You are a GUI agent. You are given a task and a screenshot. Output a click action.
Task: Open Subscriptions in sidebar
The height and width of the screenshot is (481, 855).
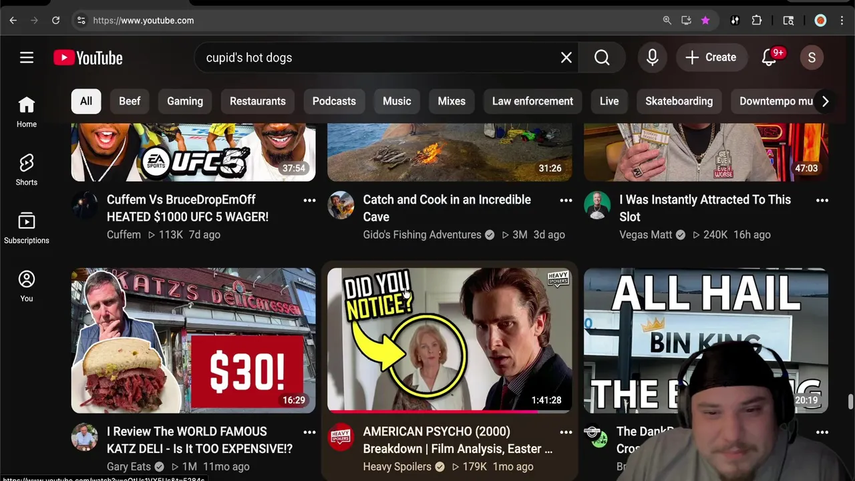(27, 228)
